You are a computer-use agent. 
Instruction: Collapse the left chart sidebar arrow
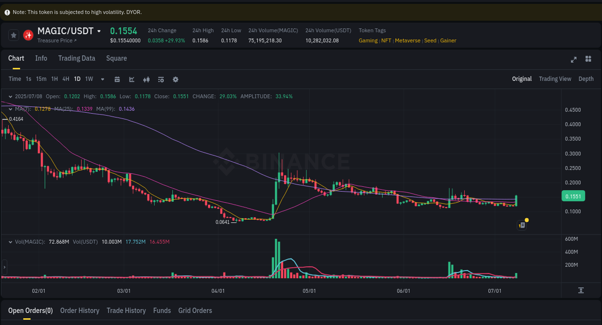tap(4, 267)
